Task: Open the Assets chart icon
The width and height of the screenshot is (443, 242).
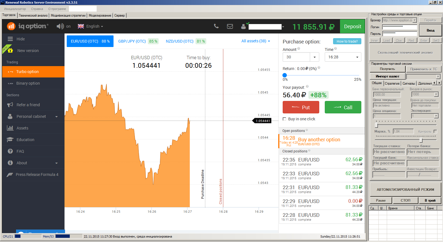Action: coord(10,128)
